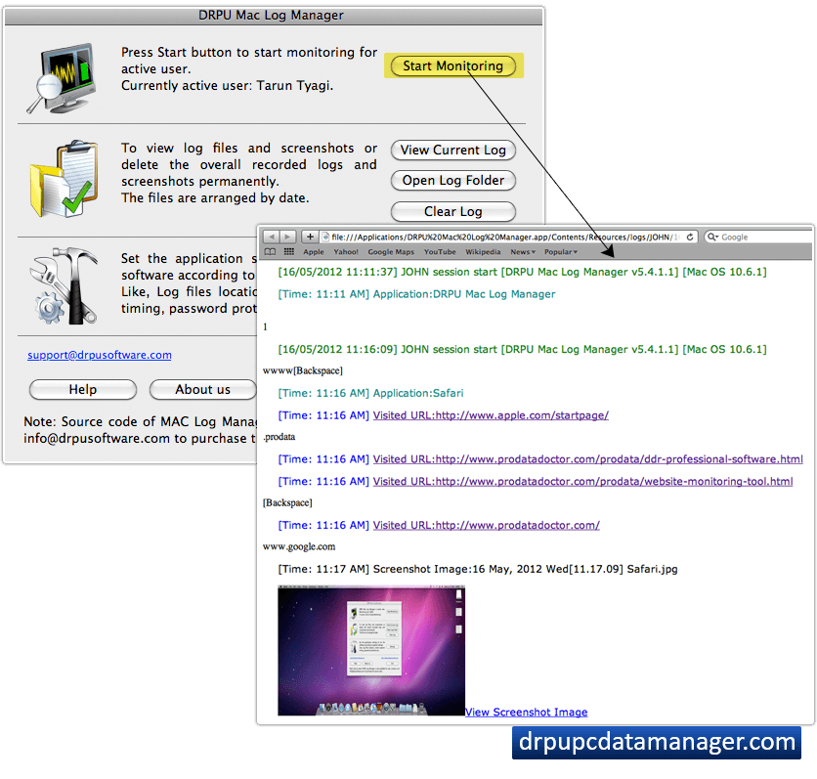Click the magnifier icon in Google search
Image resolution: width=817 pixels, height=779 pixels.
click(712, 238)
